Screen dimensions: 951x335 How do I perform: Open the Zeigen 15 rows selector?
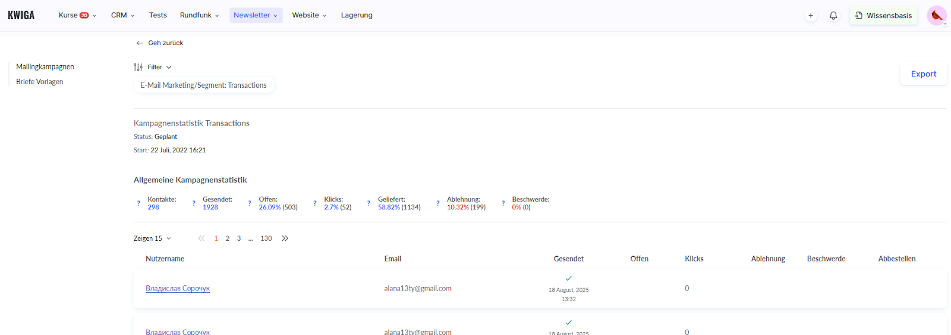pyautogui.click(x=152, y=238)
